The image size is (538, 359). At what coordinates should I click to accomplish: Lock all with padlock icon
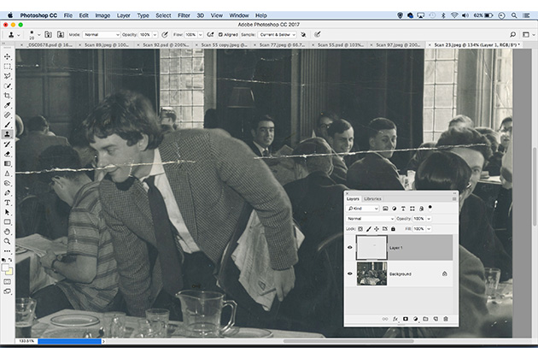393,229
